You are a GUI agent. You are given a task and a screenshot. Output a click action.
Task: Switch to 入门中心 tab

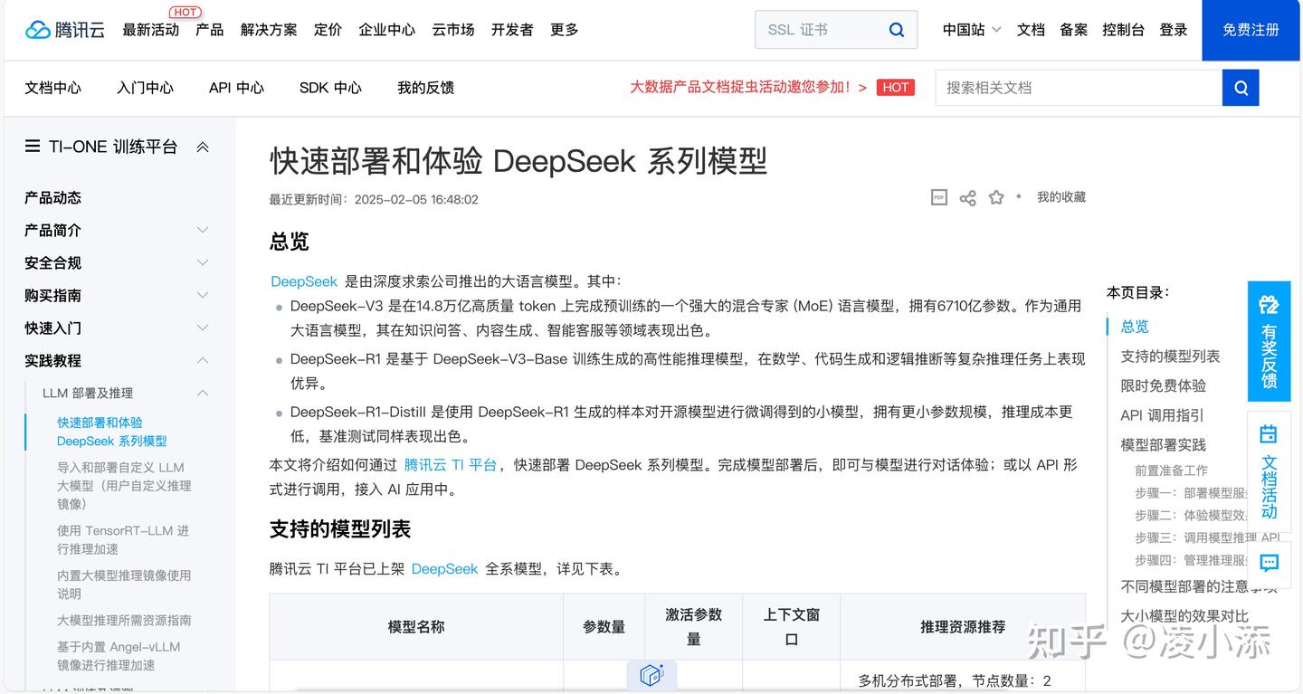coord(145,88)
